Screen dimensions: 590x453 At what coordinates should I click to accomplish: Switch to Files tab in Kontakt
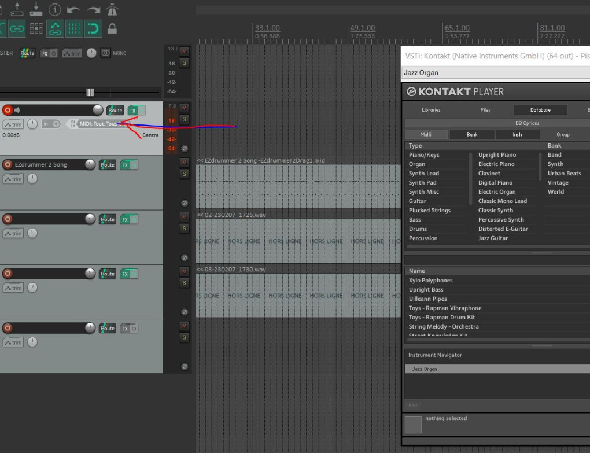click(x=485, y=110)
